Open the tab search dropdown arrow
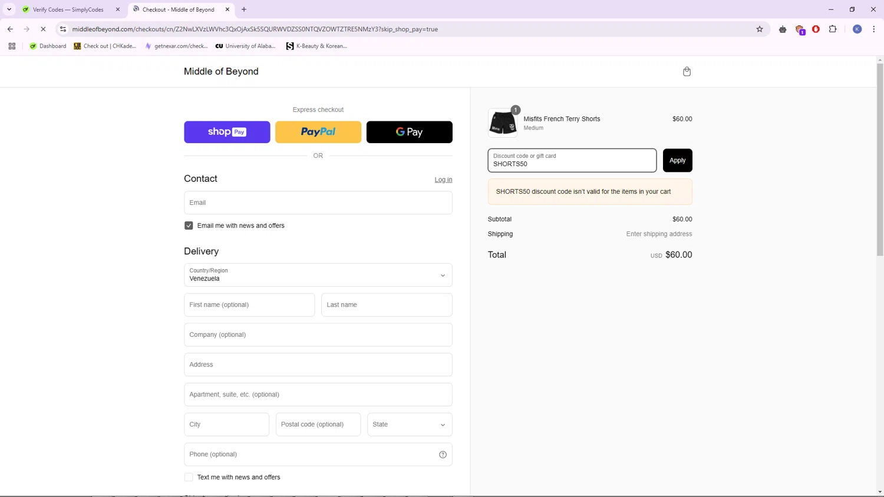 9,9
